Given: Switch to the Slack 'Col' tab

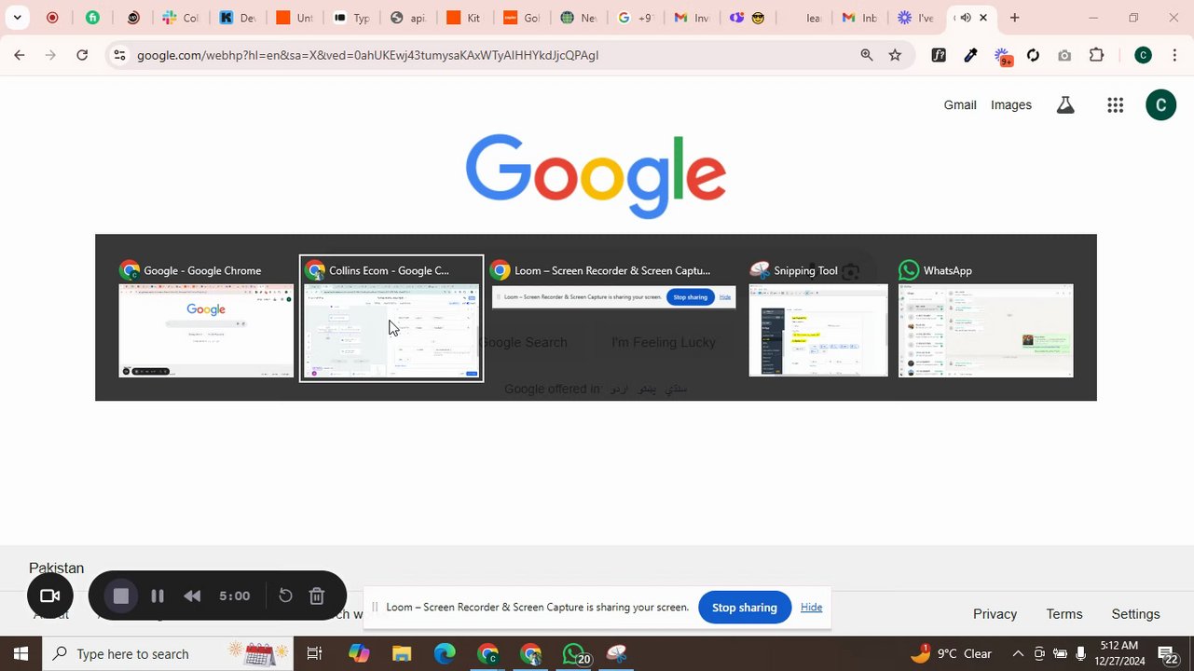Looking at the screenshot, I should [180, 18].
